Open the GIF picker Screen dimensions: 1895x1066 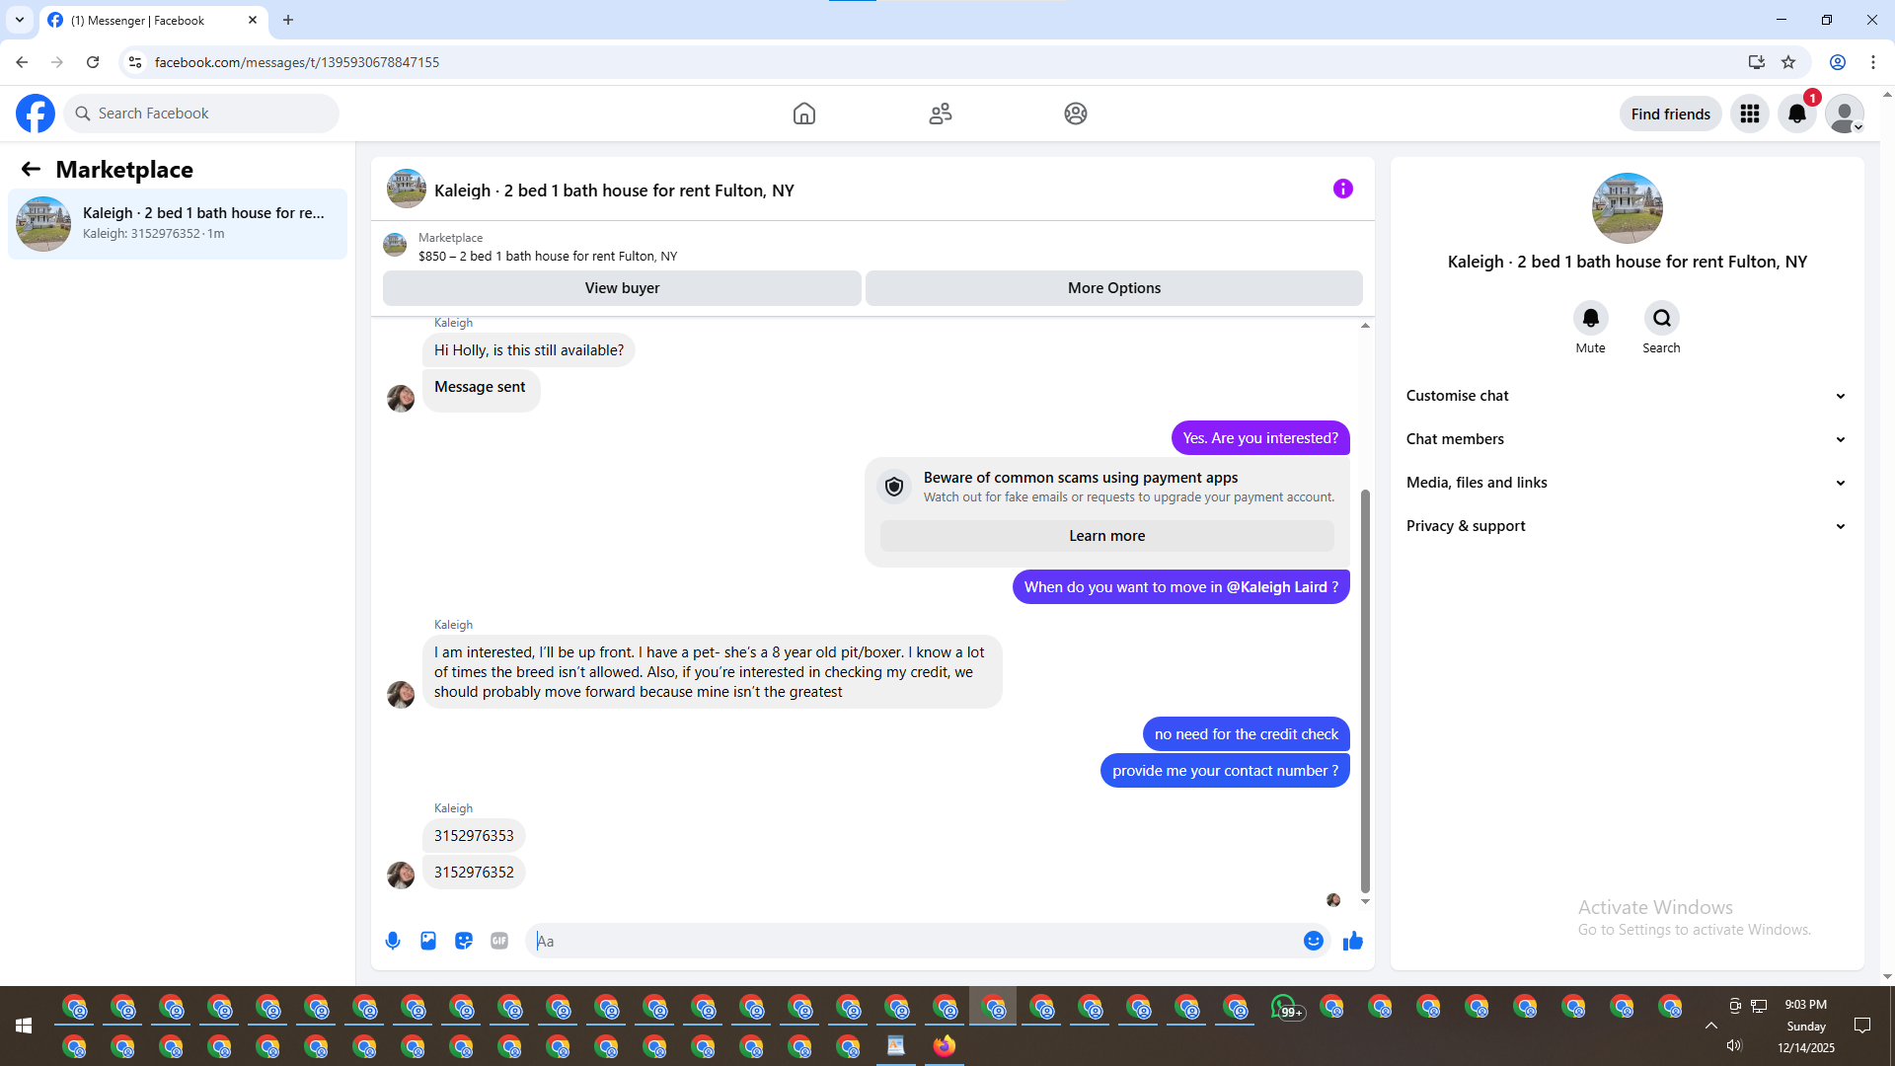(x=499, y=941)
